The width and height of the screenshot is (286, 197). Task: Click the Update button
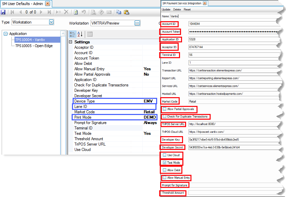166,10
